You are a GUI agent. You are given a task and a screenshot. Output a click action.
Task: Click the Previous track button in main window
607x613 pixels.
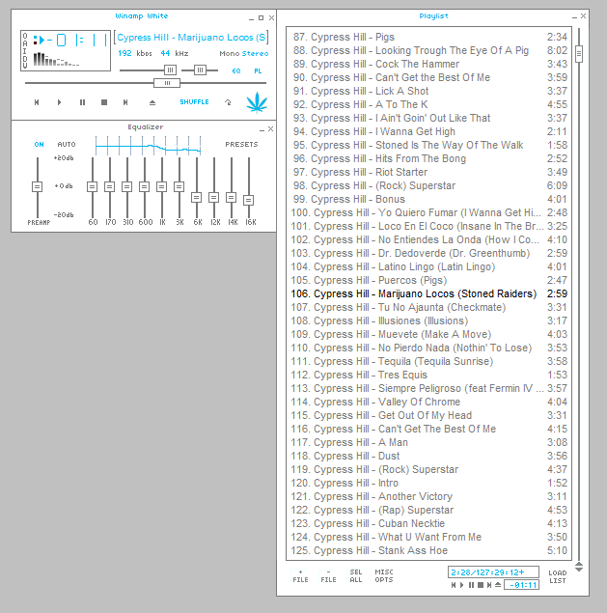point(37,101)
